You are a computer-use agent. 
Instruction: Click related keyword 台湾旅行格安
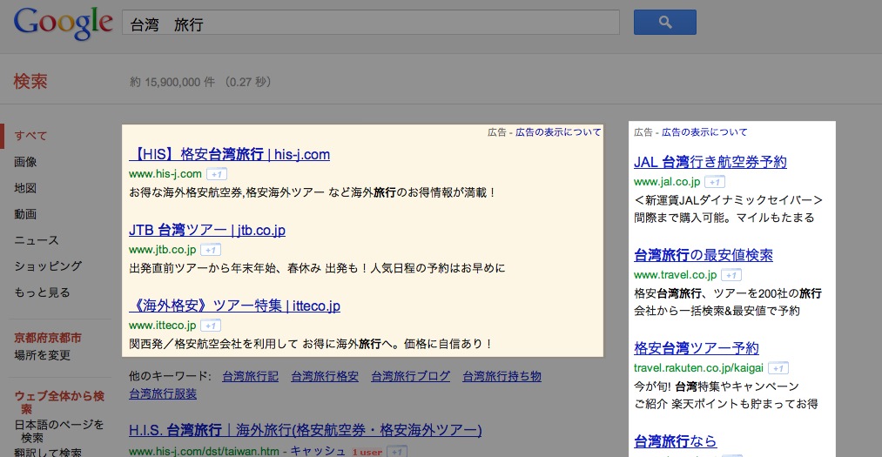pos(325,376)
